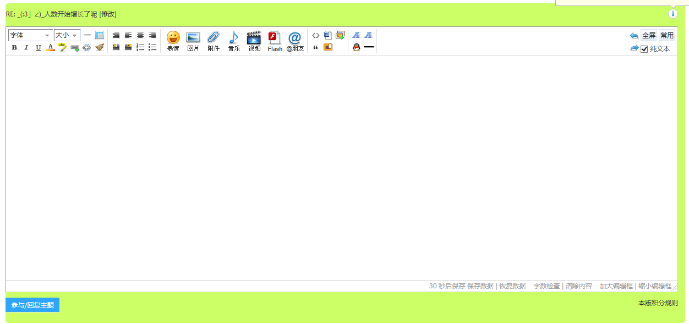The width and height of the screenshot is (689, 324).
Task: Click the [修改] link in the title
Action: [x=108, y=14]
